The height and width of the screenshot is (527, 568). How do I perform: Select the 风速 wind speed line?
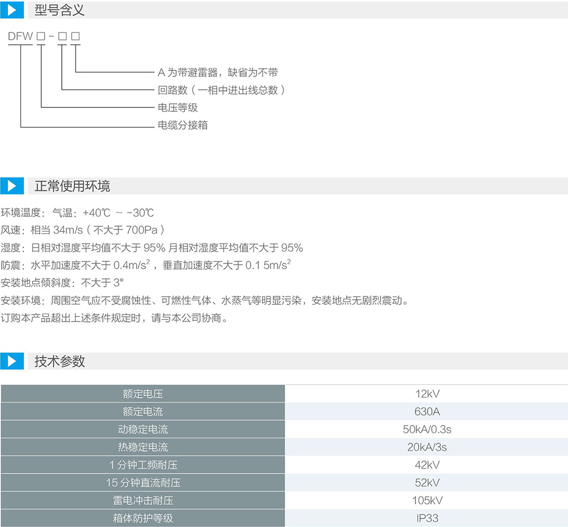(83, 230)
